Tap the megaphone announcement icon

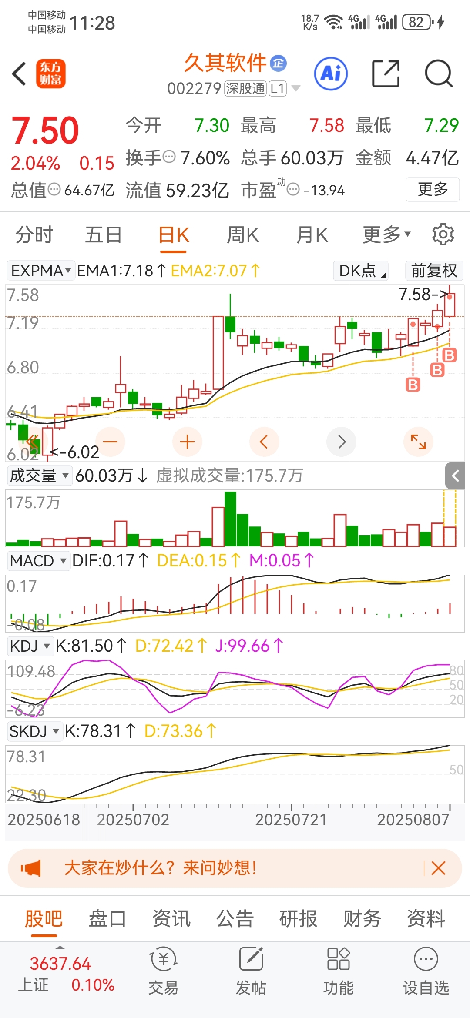[31, 868]
